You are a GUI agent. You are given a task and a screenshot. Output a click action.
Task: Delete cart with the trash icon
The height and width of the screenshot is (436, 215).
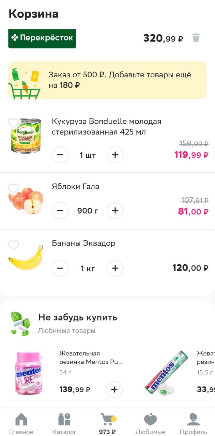click(196, 38)
